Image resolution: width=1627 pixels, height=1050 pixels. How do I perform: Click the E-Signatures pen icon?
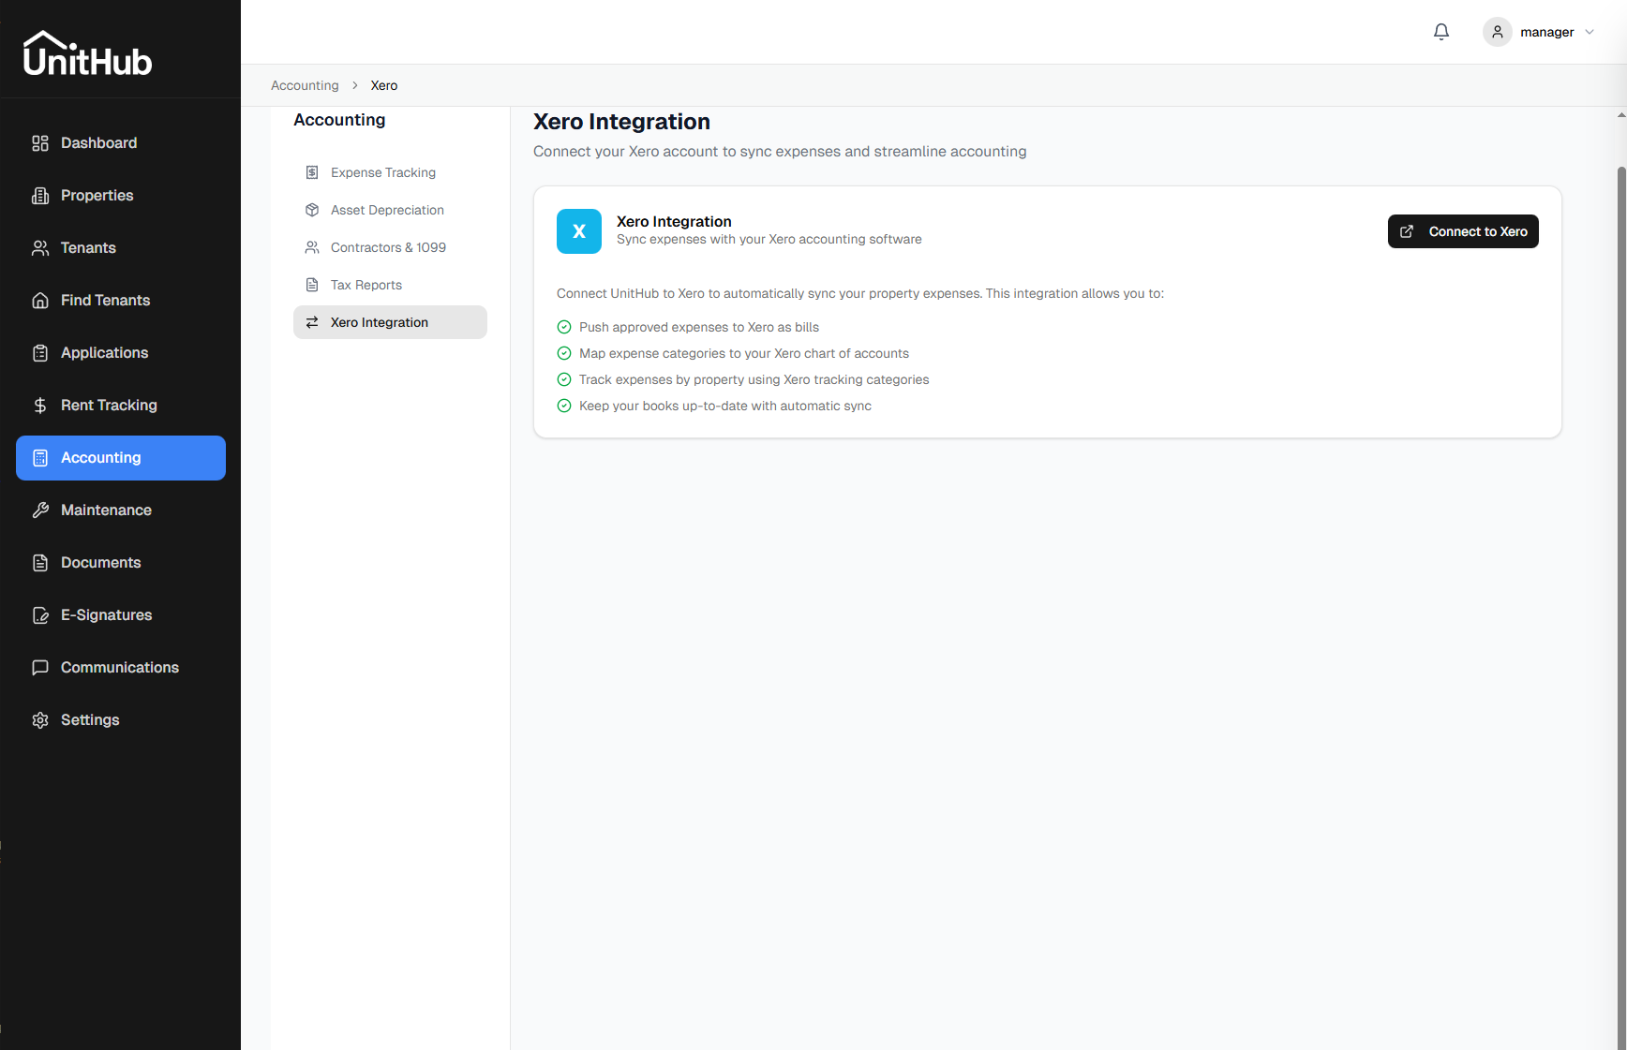(40, 615)
